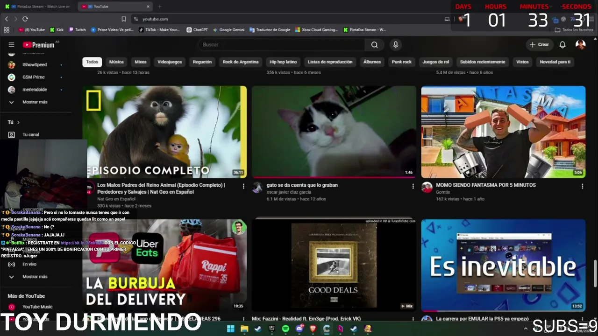Expand Mostrar más under Explorar
Image resolution: width=598 pixels, height=336 pixels.
36,277
